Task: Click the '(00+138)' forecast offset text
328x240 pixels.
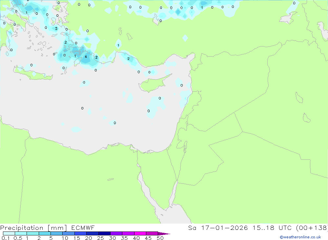Action: (x=312, y=228)
